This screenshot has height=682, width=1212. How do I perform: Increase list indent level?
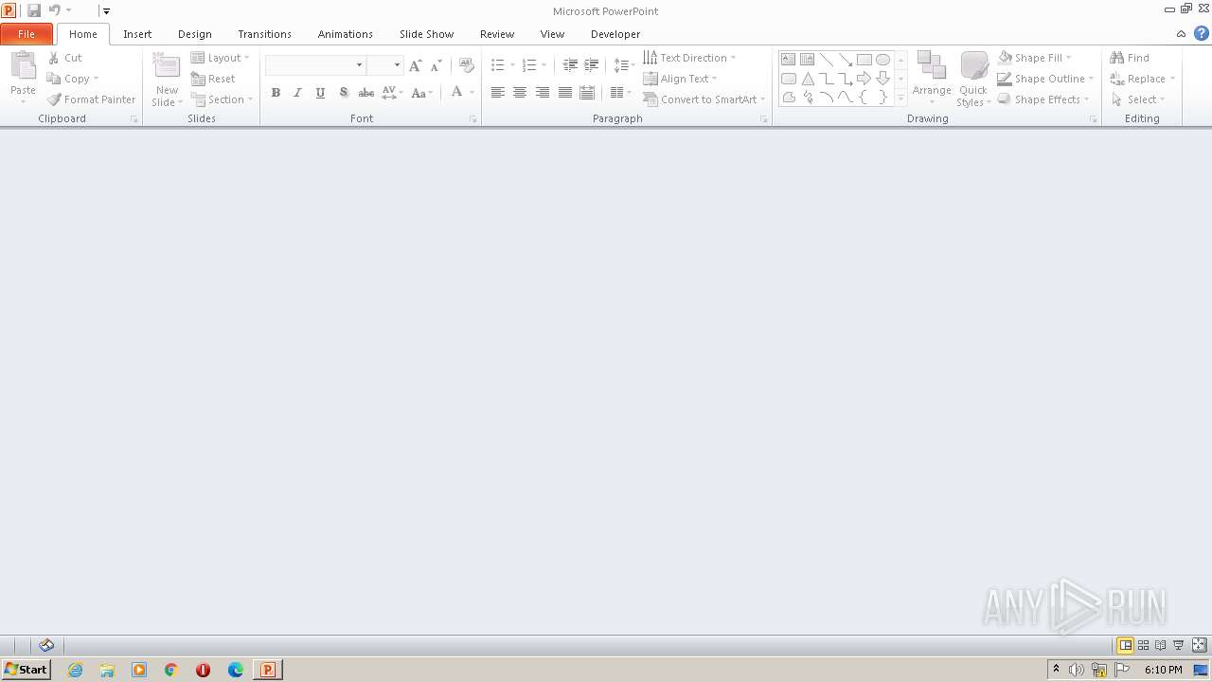coord(592,65)
